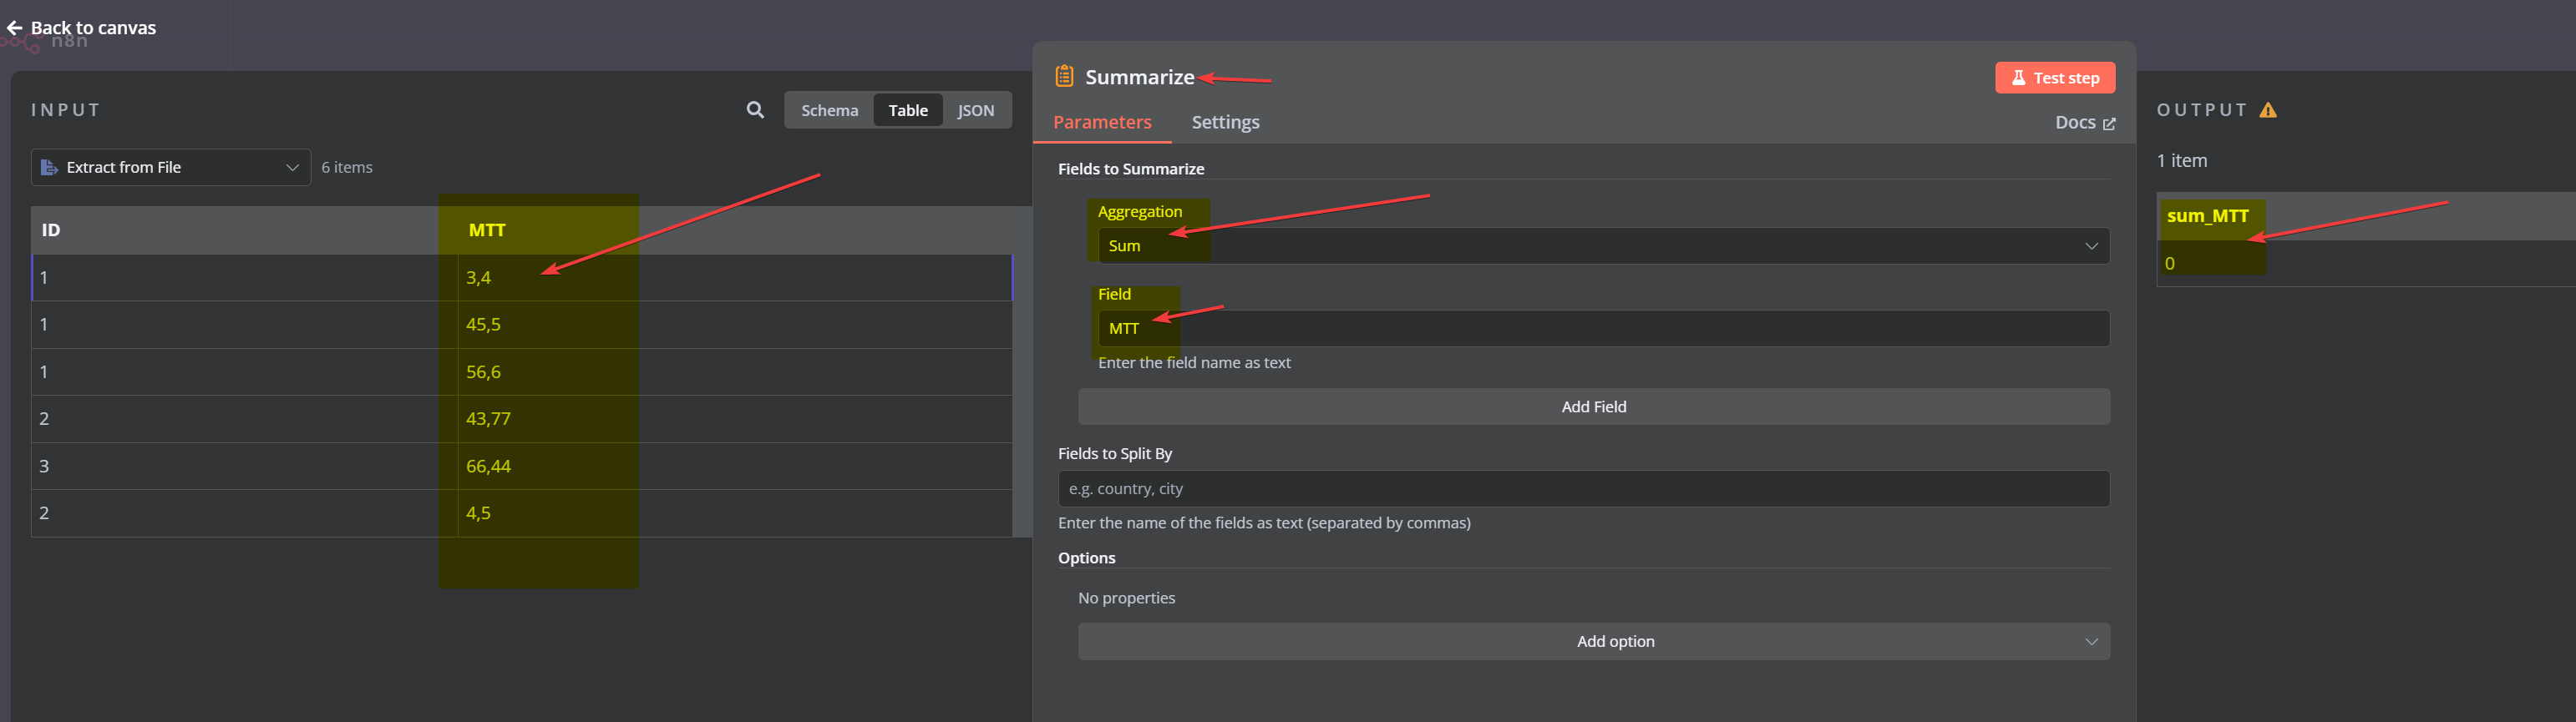Open the Add option dropdown
The height and width of the screenshot is (722, 2576).
[x=1593, y=641]
